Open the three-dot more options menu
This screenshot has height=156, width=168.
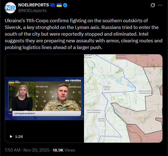(x=160, y=5)
